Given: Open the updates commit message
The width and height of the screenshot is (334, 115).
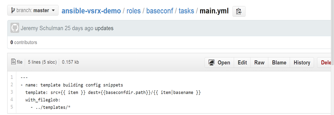Looking at the screenshot, I should [x=104, y=28].
